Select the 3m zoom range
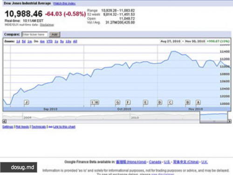Viewport: 233px width, 175px height. 36,42
